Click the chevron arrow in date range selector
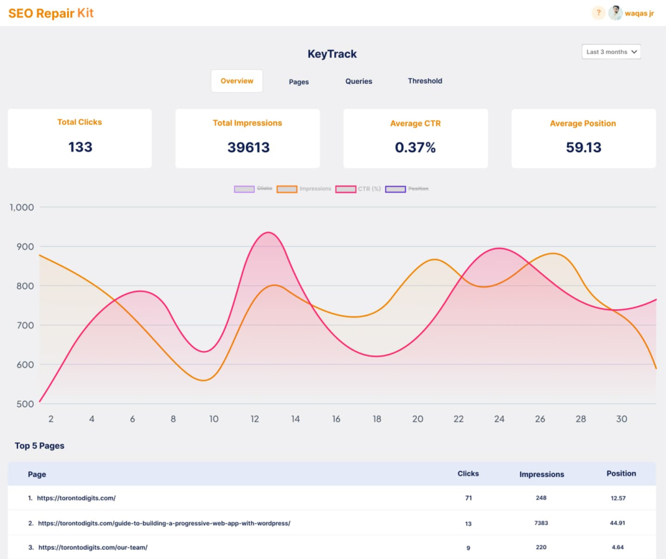 point(634,52)
